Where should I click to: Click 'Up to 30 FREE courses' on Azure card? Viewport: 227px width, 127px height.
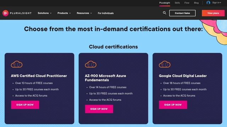[111, 93]
